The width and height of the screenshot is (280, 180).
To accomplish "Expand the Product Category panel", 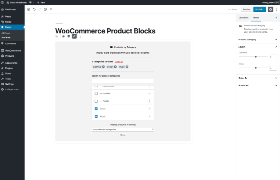I will 258,39.
